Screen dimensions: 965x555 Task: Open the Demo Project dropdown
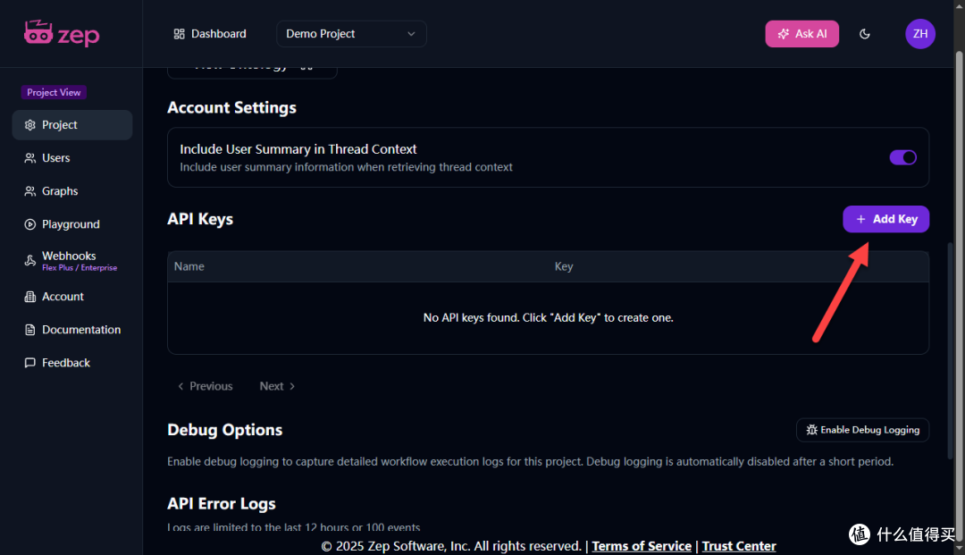(x=351, y=34)
